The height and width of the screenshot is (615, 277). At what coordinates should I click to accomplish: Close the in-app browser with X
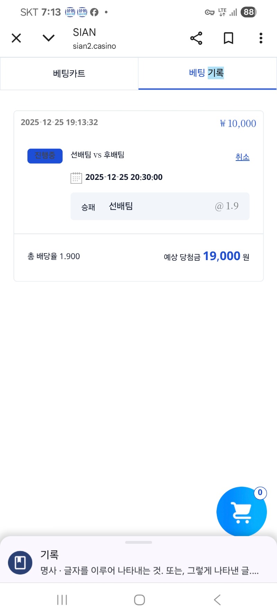click(16, 38)
